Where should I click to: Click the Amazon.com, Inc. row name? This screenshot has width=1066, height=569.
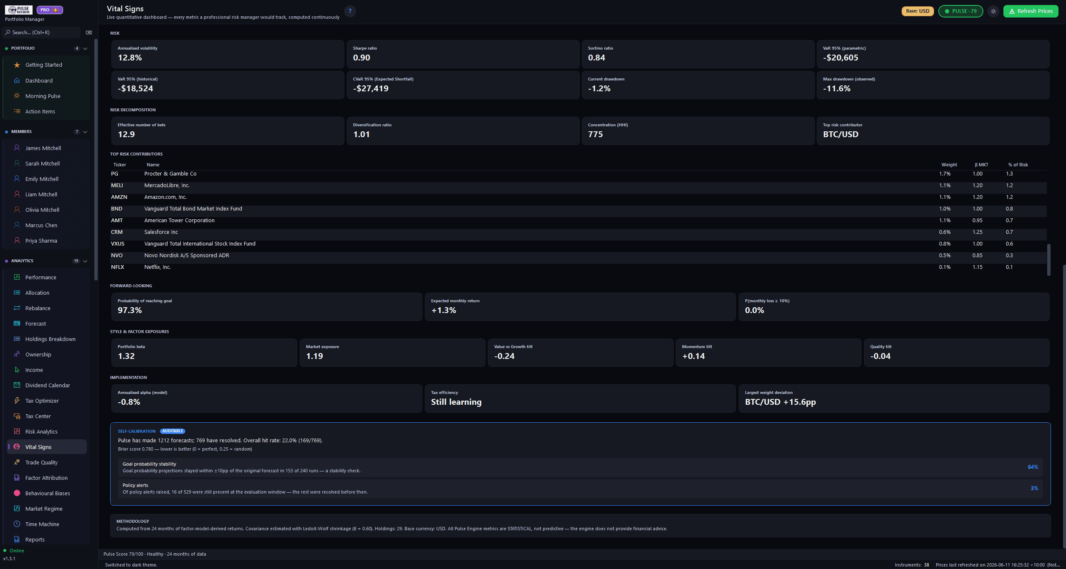pos(165,197)
